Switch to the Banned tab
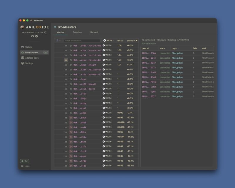235x188 pixels. pyautogui.click(x=94, y=32)
